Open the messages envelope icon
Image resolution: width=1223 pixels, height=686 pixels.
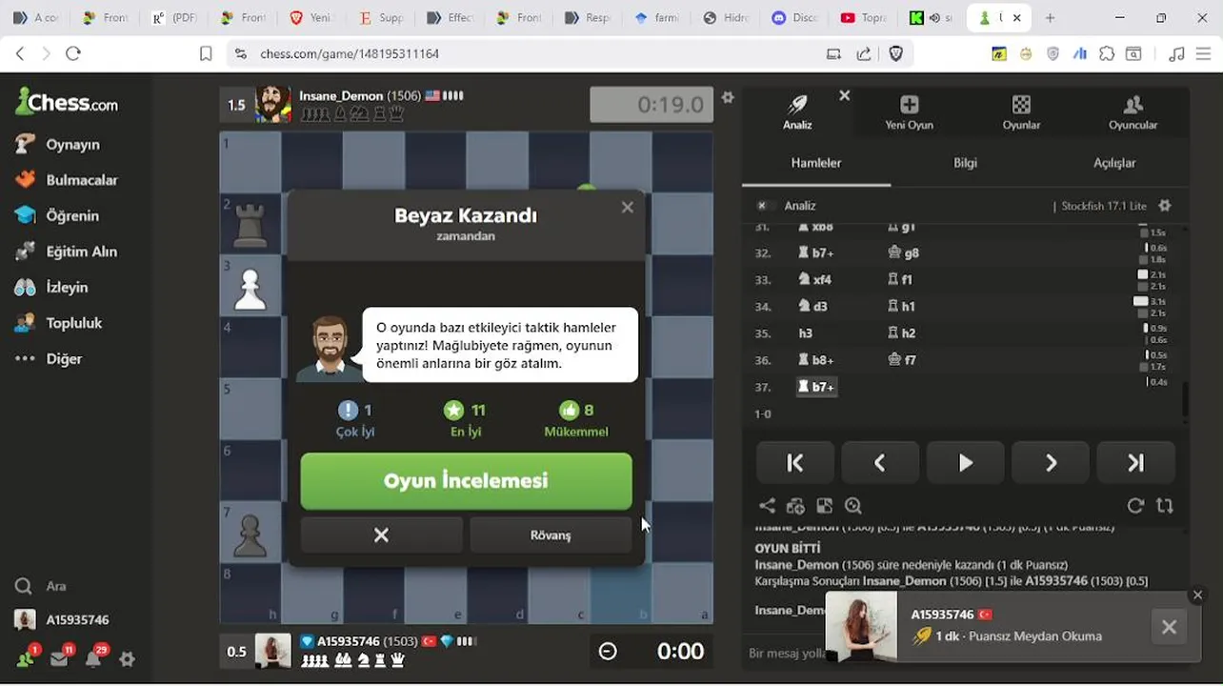pyautogui.click(x=60, y=657)
